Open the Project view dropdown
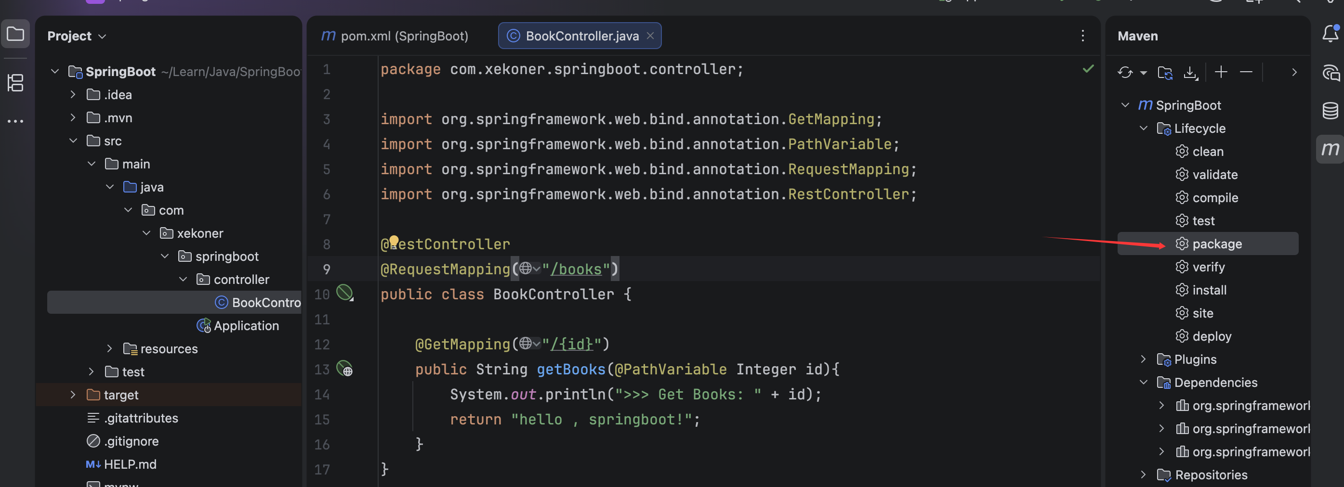Image resolution: width=1344 pixels, height=487 pixels. tap(102, 36)
